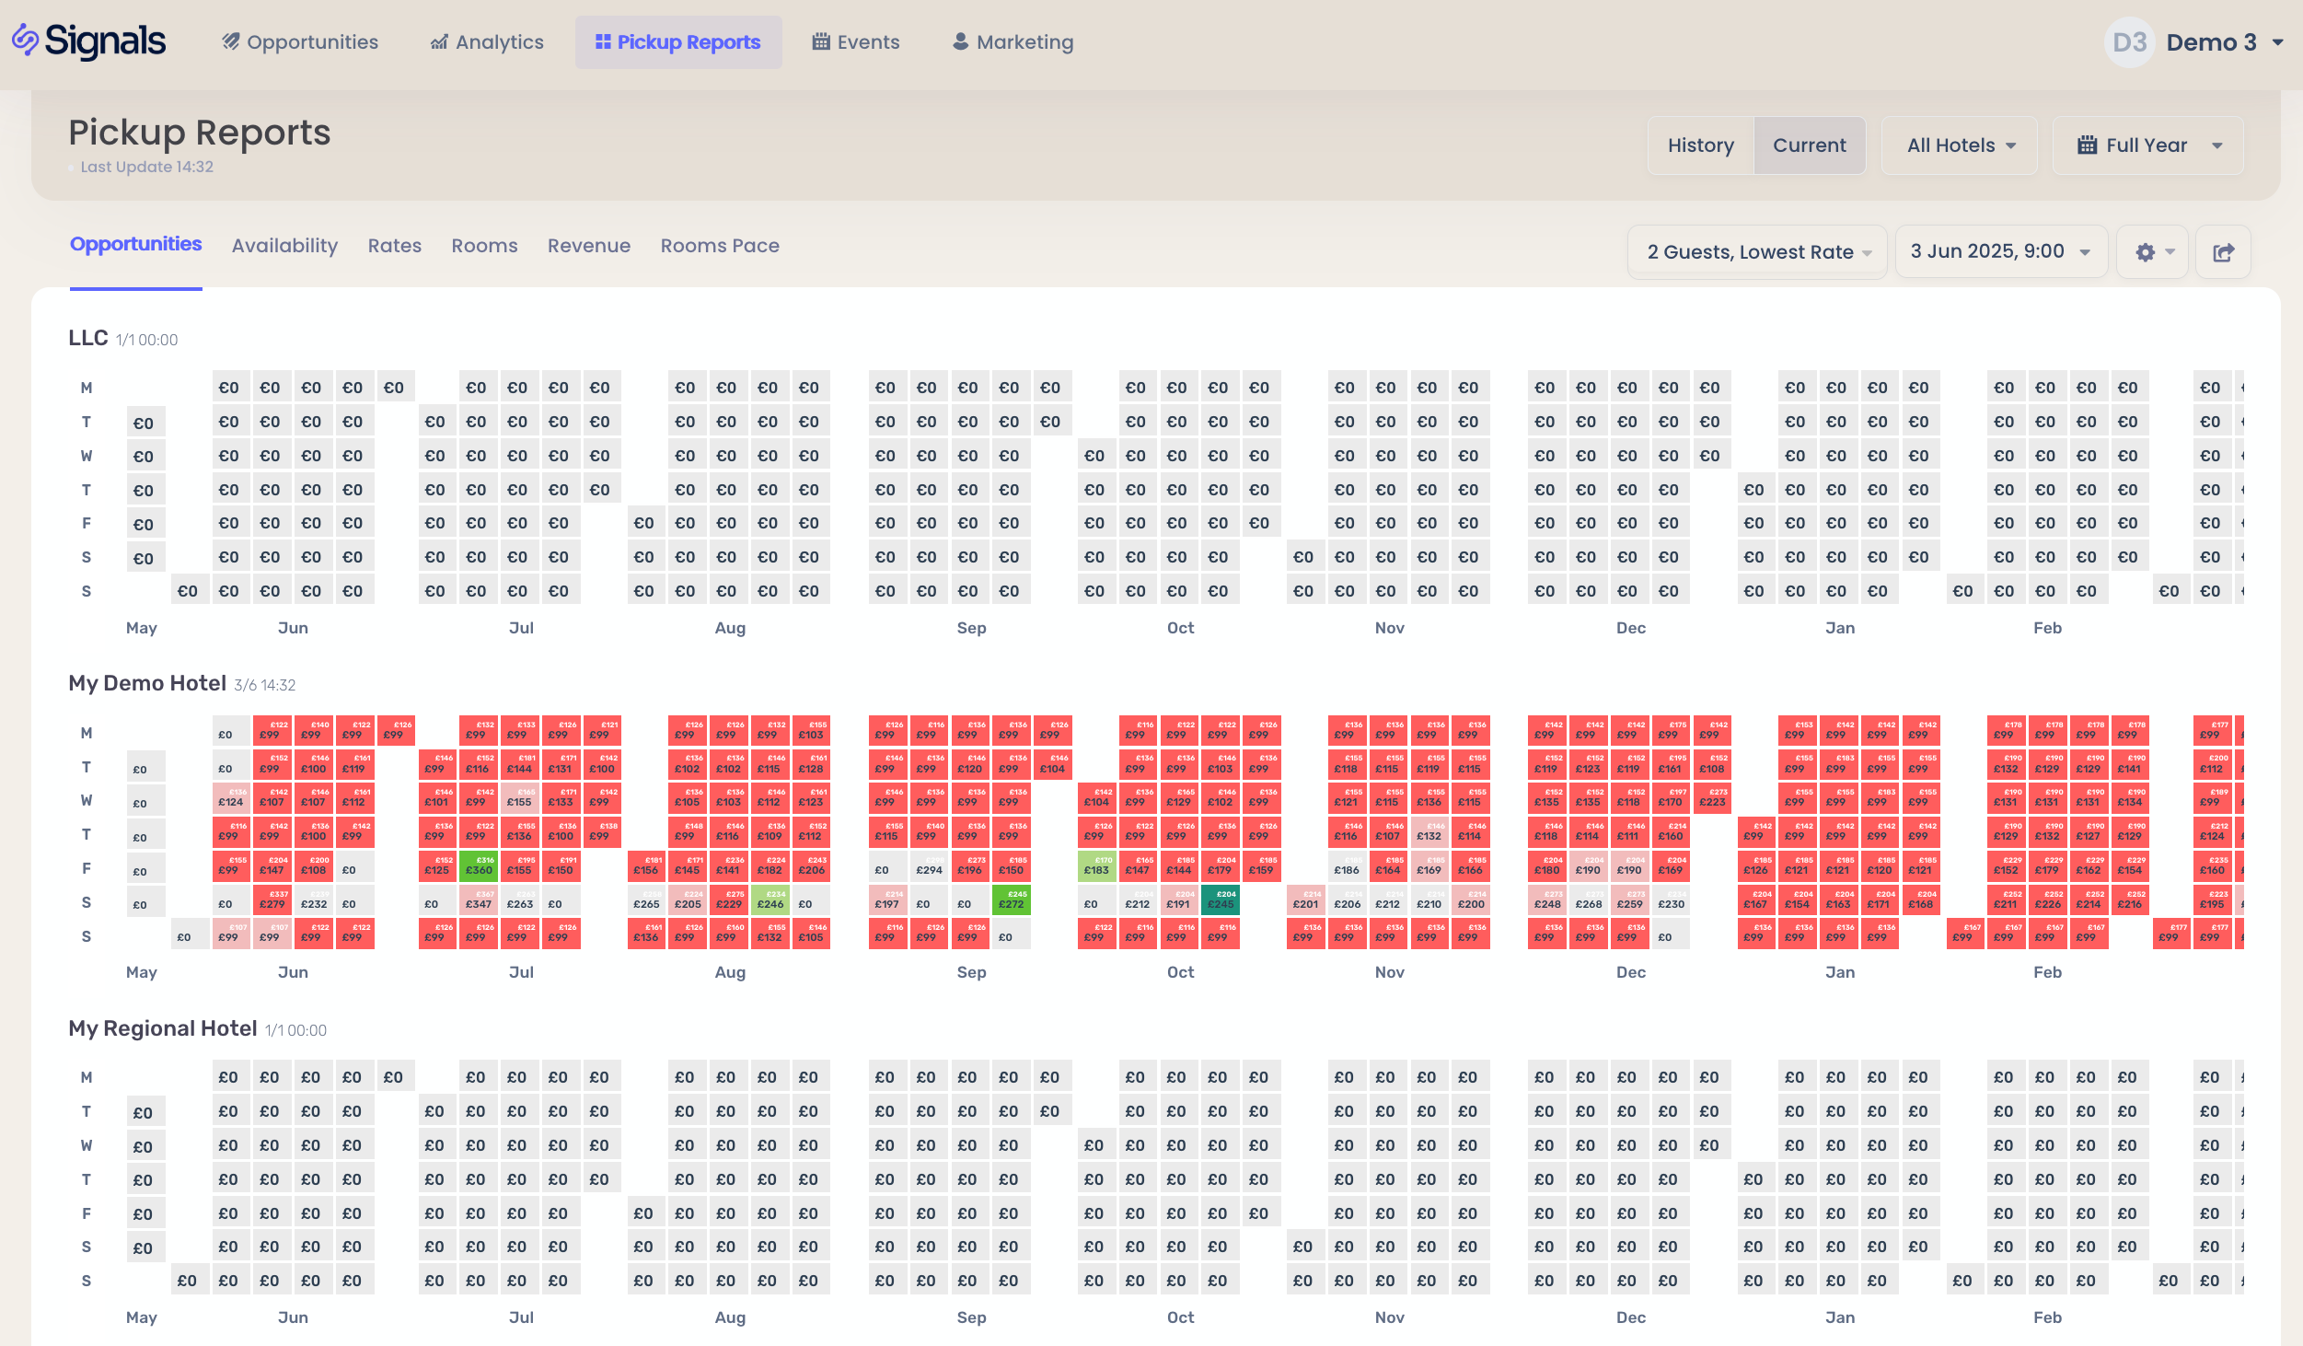Image resolution: width=2303 pixels, height=1346 pixels.
Task: Click the Signals logo icon
Action: tap(25, 41)
